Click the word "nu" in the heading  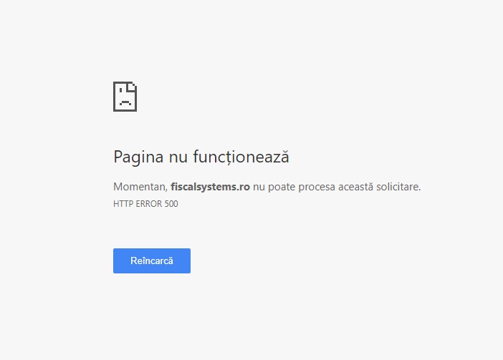click(178, 158)
